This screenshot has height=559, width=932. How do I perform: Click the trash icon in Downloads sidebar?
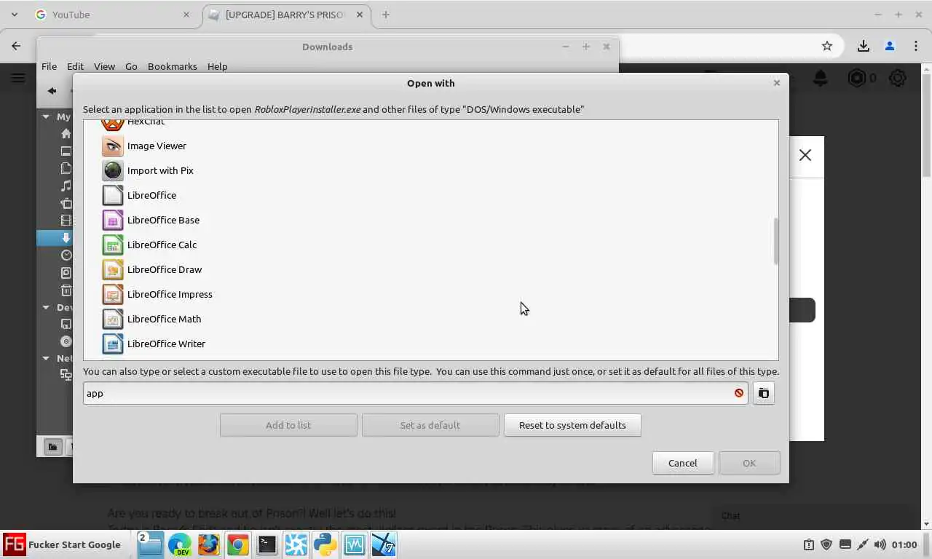click(66, 290)
